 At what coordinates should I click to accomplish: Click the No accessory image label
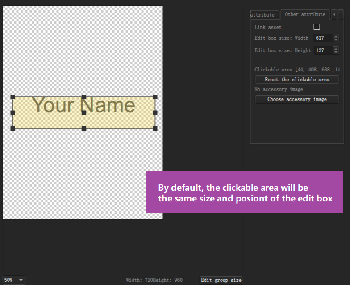pos(279,89)
